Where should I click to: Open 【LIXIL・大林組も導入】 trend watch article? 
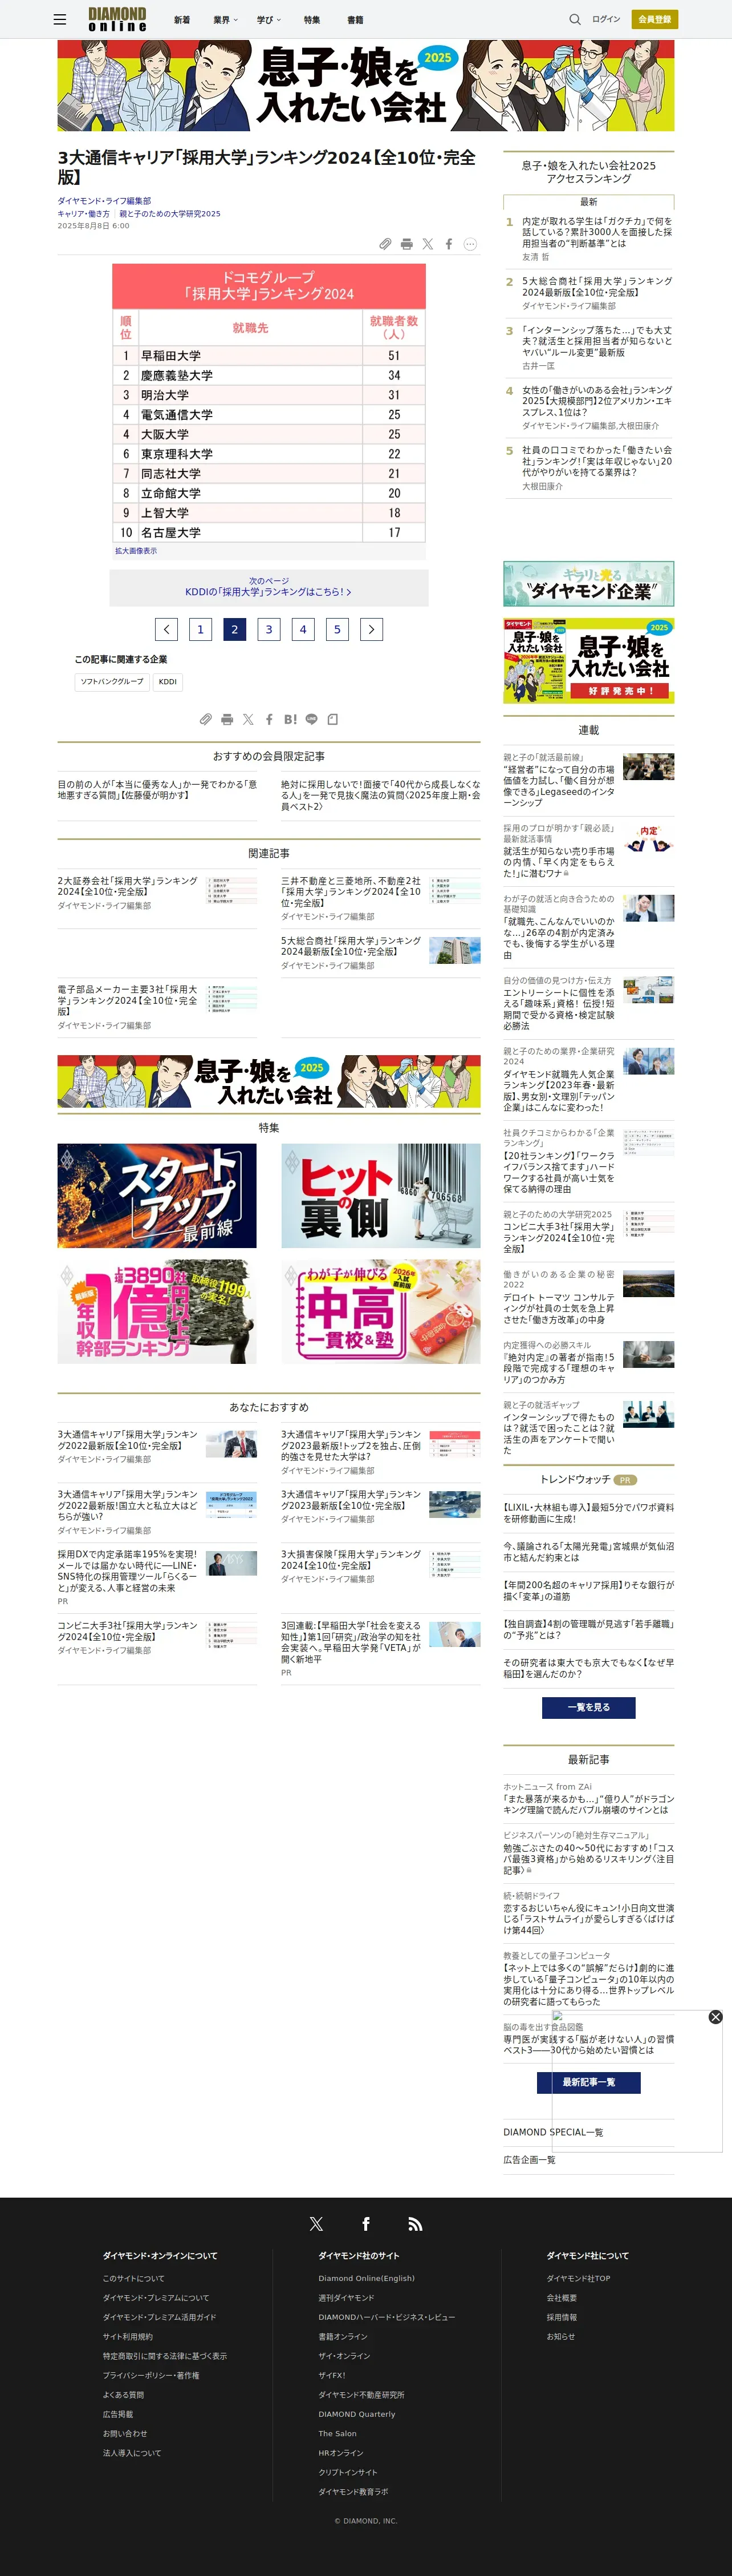pyautogui.click(x=588, y=1513)
